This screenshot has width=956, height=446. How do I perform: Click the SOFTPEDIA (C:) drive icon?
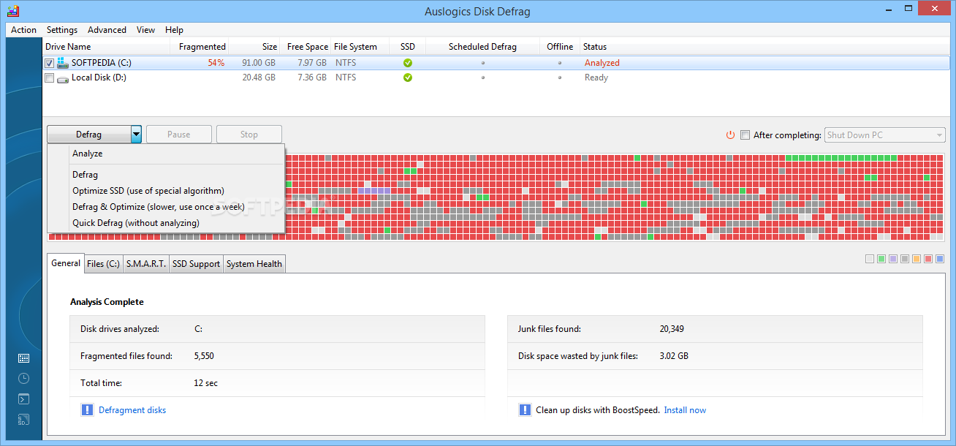coord(63,63)
